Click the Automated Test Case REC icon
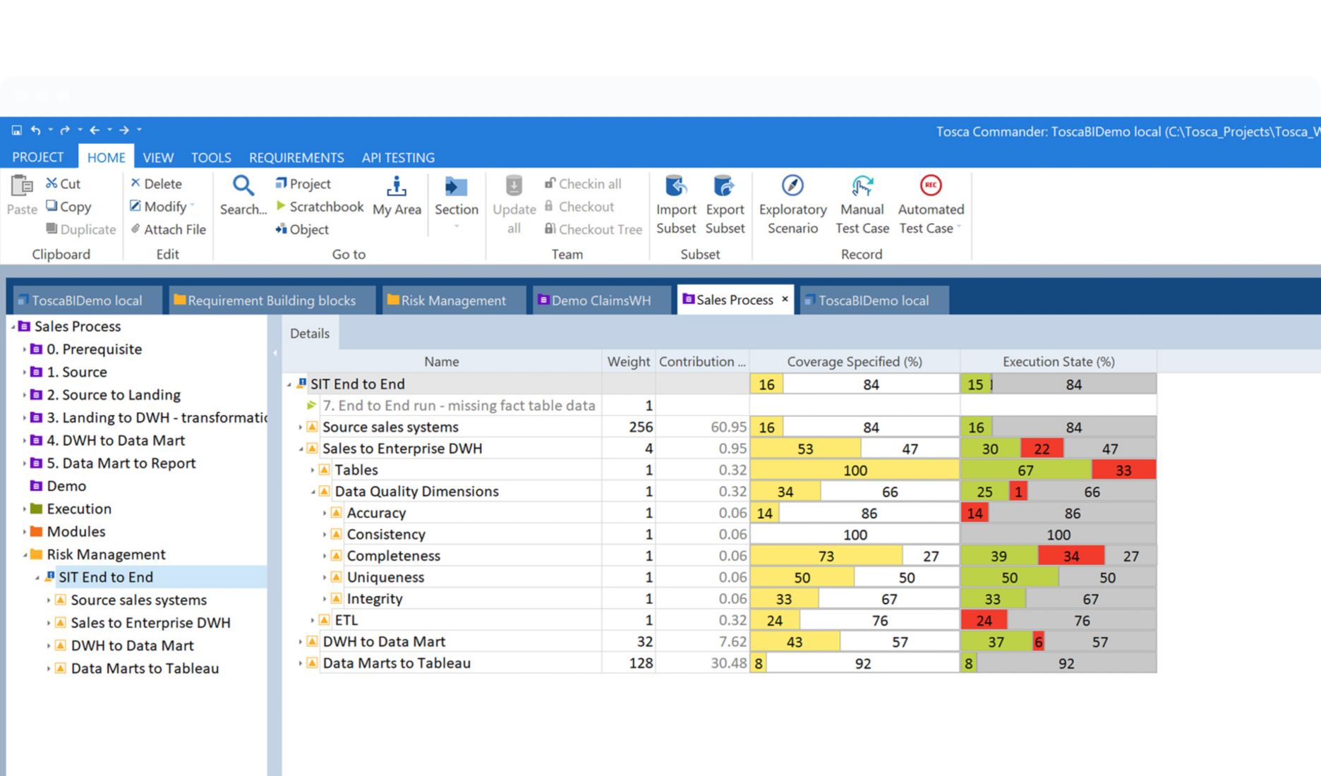Image resolution: width=1321 pixels, height=776 pixels. [931, 186]
